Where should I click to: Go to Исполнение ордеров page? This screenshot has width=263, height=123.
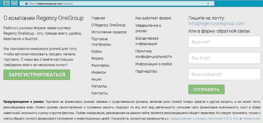click(x=109, y=32)
